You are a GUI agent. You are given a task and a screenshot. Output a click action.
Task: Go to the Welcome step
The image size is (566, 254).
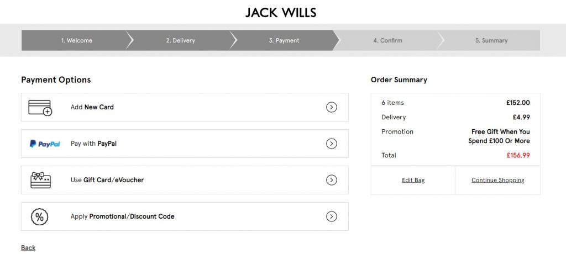point(77,40)
